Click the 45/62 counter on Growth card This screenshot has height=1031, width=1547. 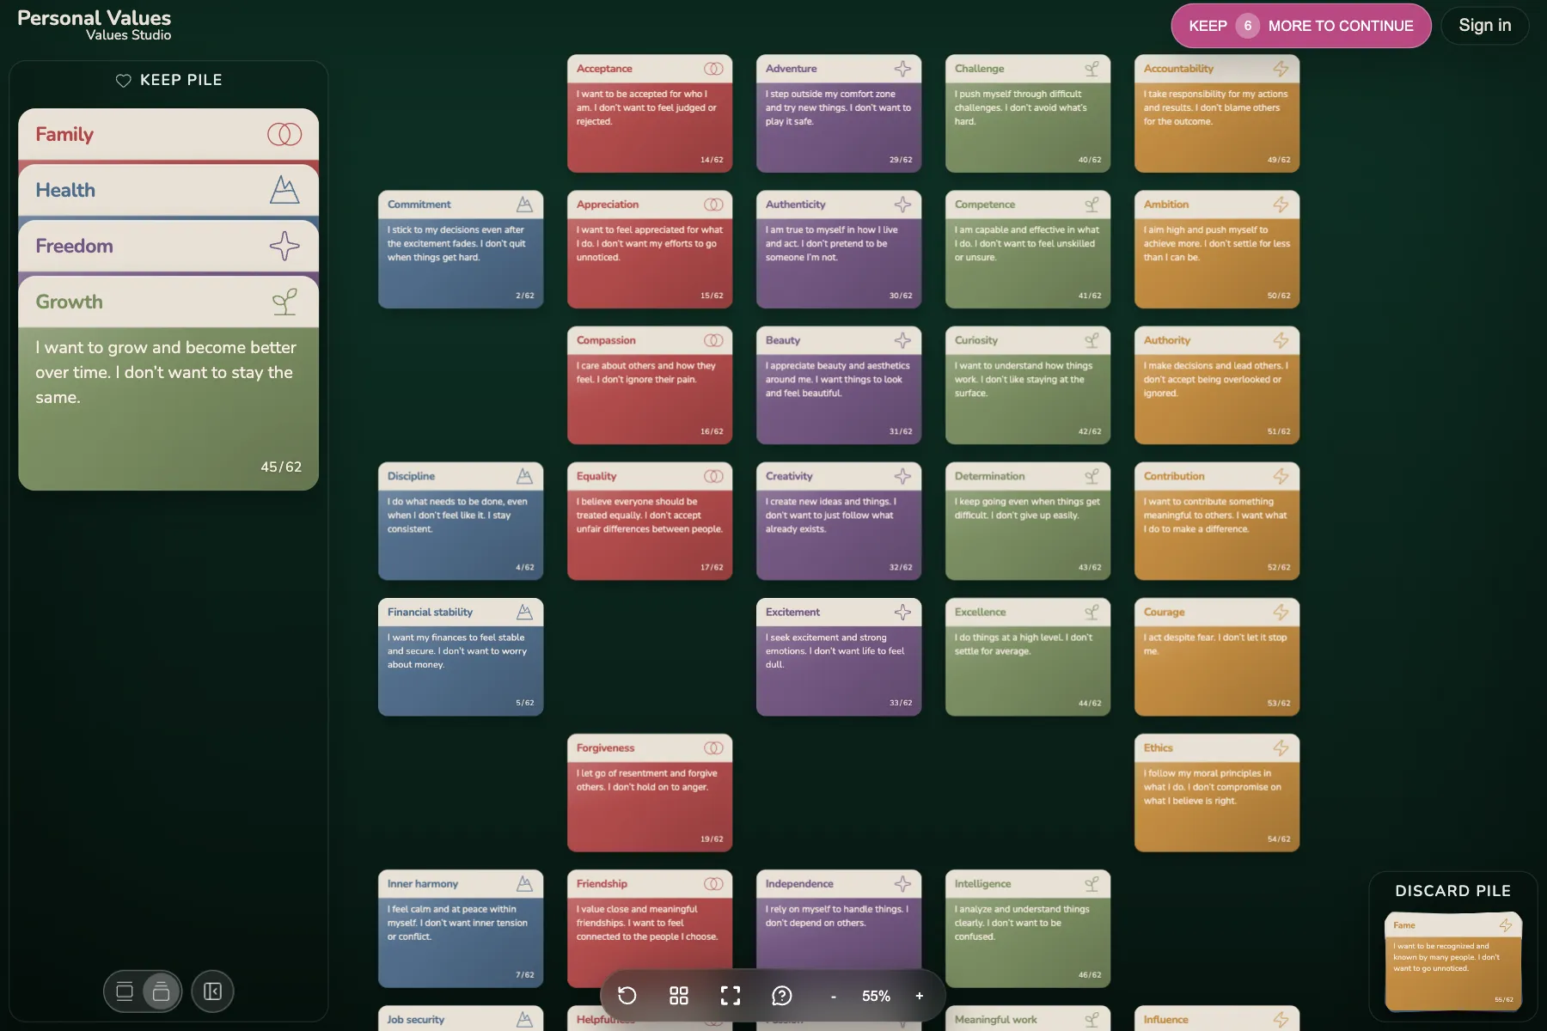pyautogui.click(x=281, y=467)
